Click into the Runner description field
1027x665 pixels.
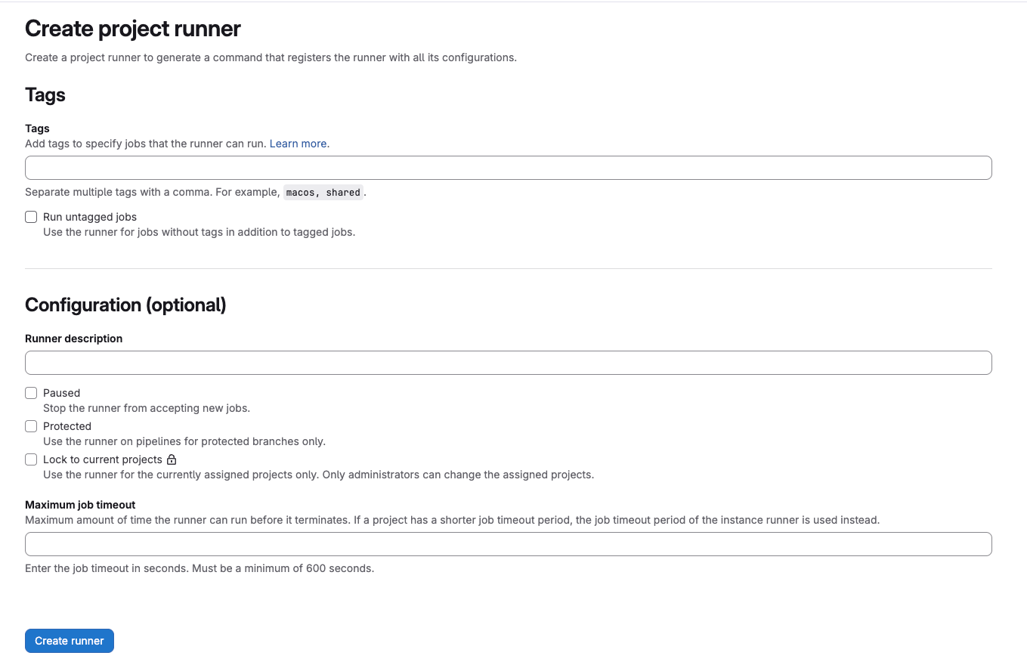click(509, 363)
